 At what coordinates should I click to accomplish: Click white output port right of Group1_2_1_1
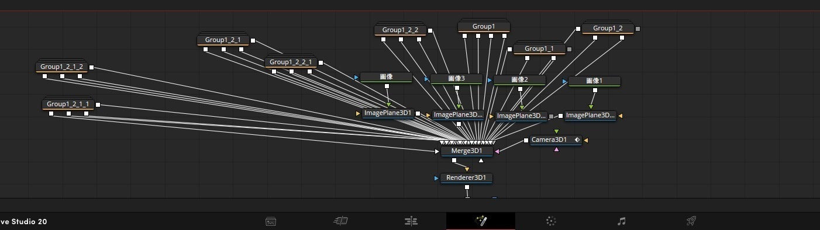[x=98, y=104]
